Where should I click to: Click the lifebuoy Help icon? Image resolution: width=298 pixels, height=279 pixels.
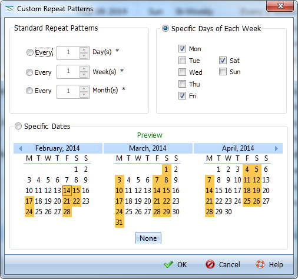260,264
